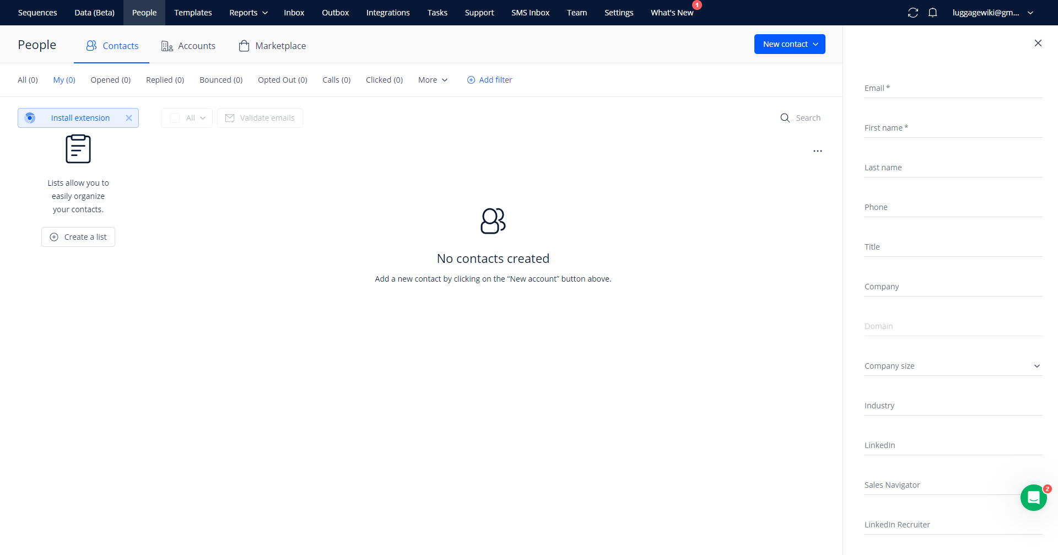The image size is (1058, 555).
Task: Tick the select-all contacts checkbox
Action: (x=175, y=118)
